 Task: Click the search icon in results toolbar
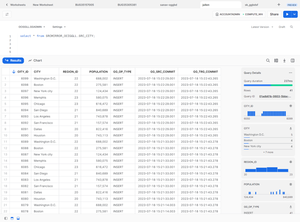pyautogui.click(x=268, y=61)
